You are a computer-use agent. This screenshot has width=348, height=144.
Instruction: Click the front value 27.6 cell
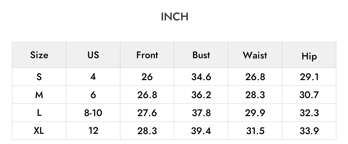click(x=147, y=113)
